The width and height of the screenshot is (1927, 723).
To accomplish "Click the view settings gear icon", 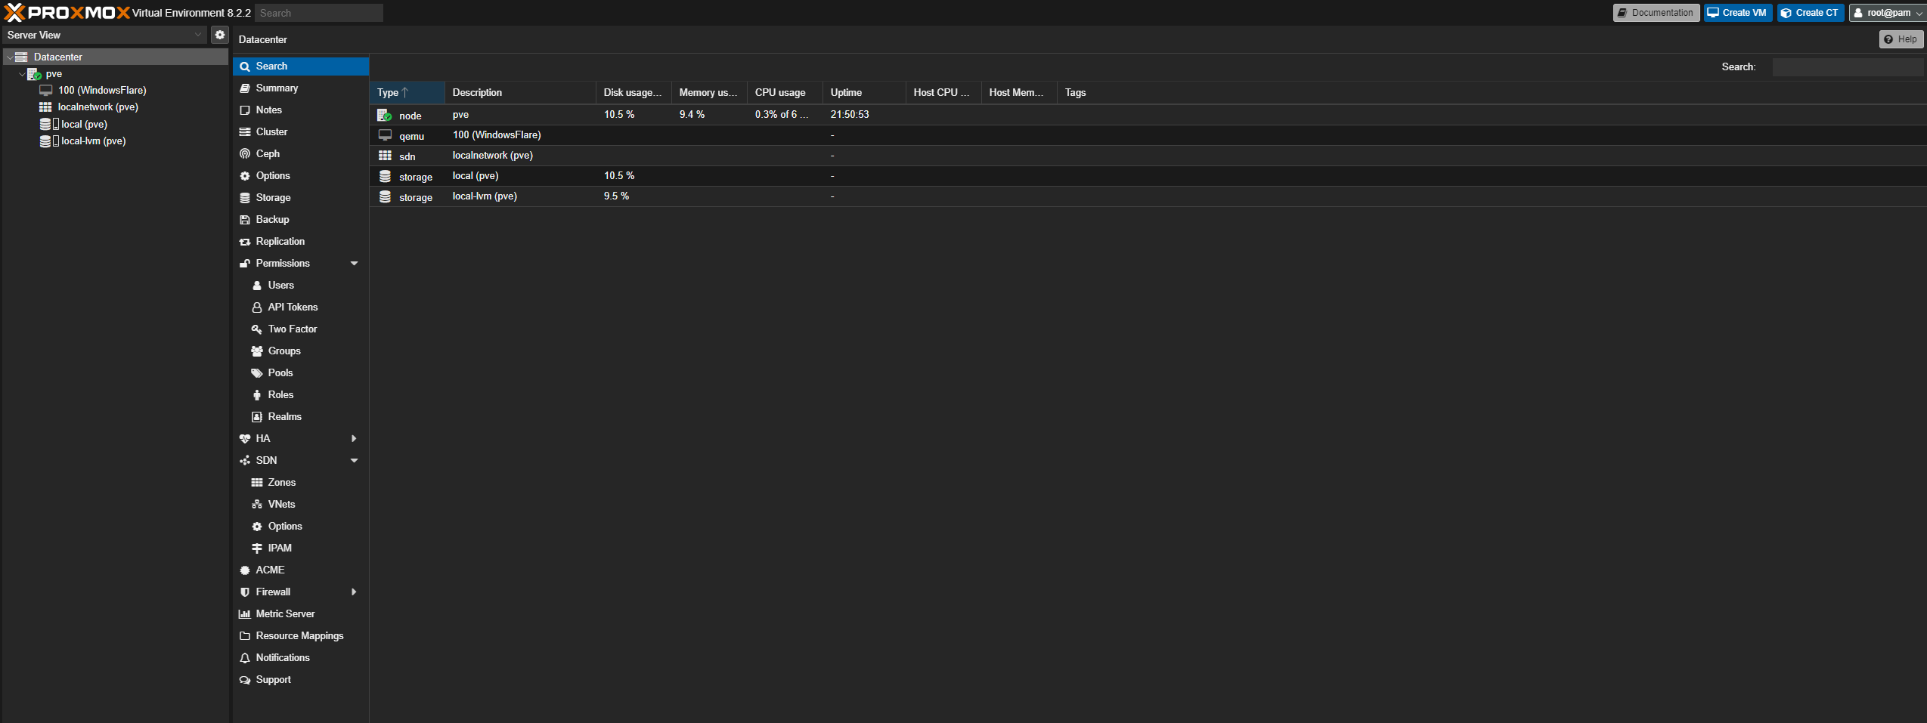I will click(218, 34).
